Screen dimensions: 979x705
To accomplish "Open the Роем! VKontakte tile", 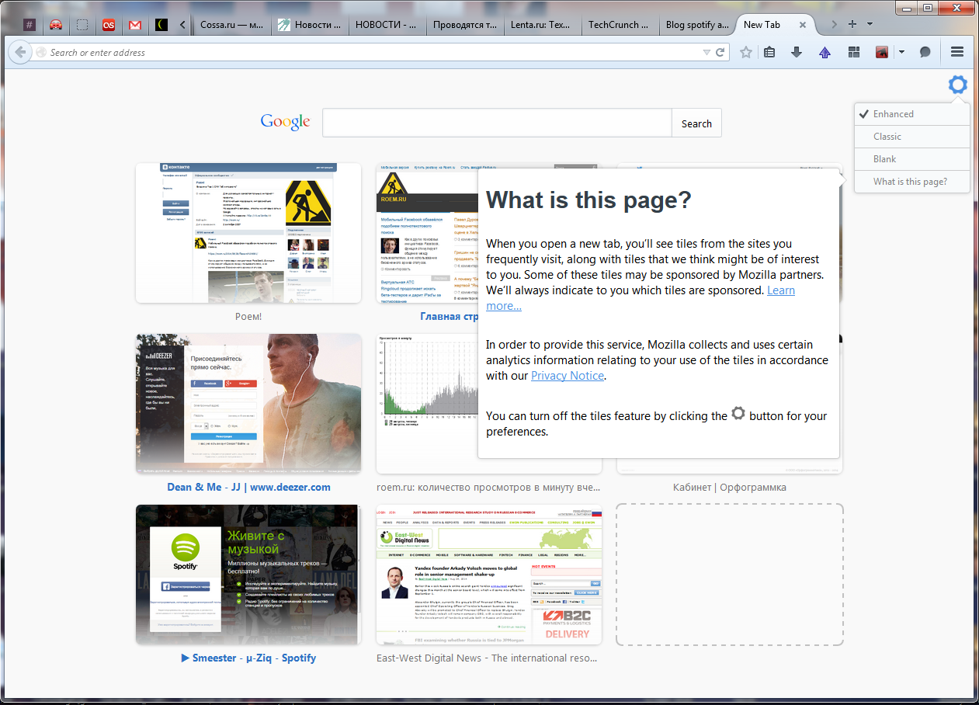I will pos(248,233).
